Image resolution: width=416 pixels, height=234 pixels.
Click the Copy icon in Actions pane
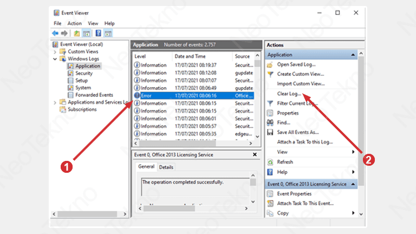pyautogui.click(x=270, y=213)
